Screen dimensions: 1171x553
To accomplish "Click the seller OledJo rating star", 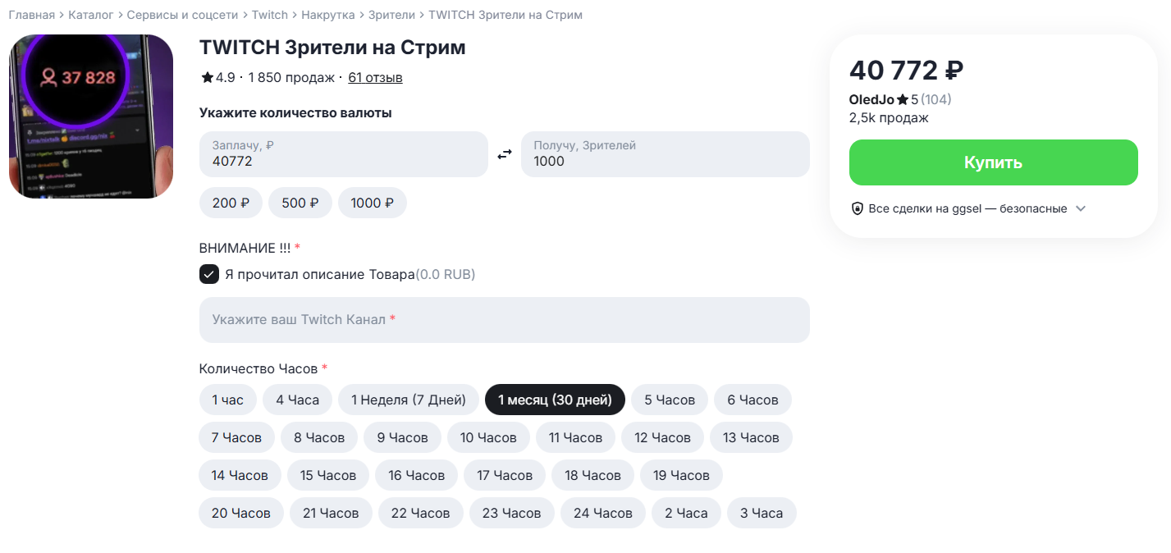I will point(903,100).
